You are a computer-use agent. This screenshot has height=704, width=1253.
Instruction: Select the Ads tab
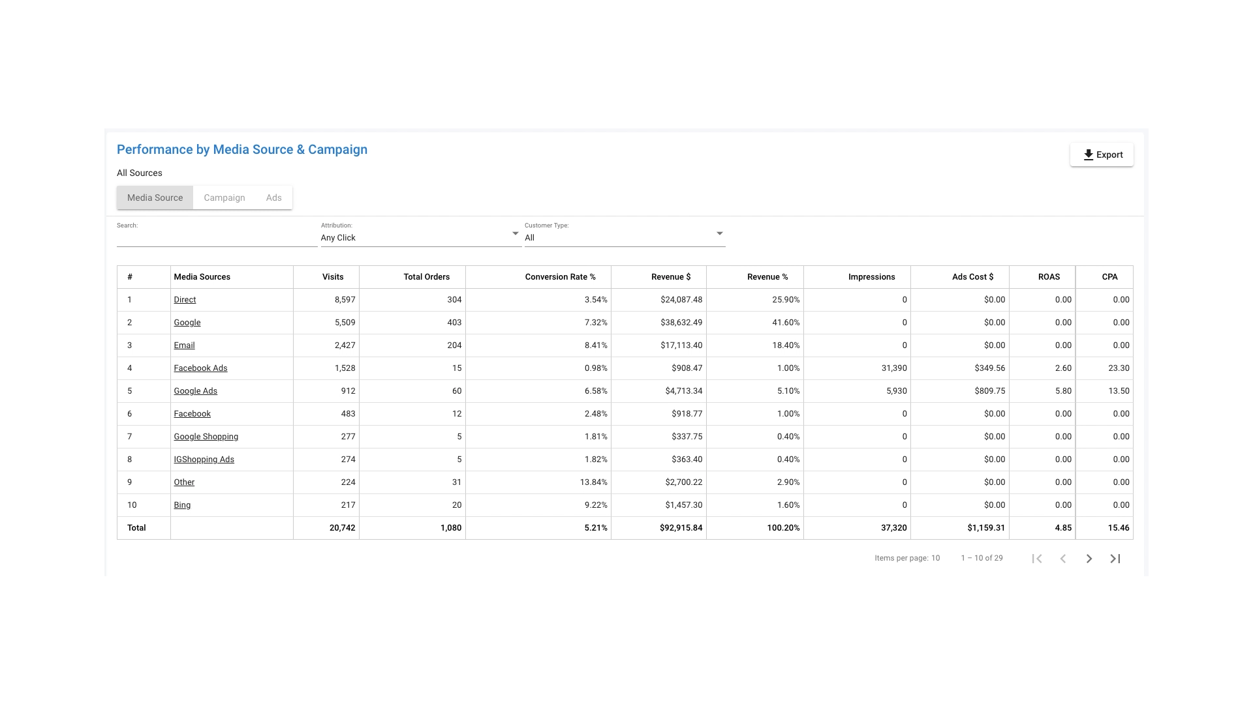click(273, 198)
